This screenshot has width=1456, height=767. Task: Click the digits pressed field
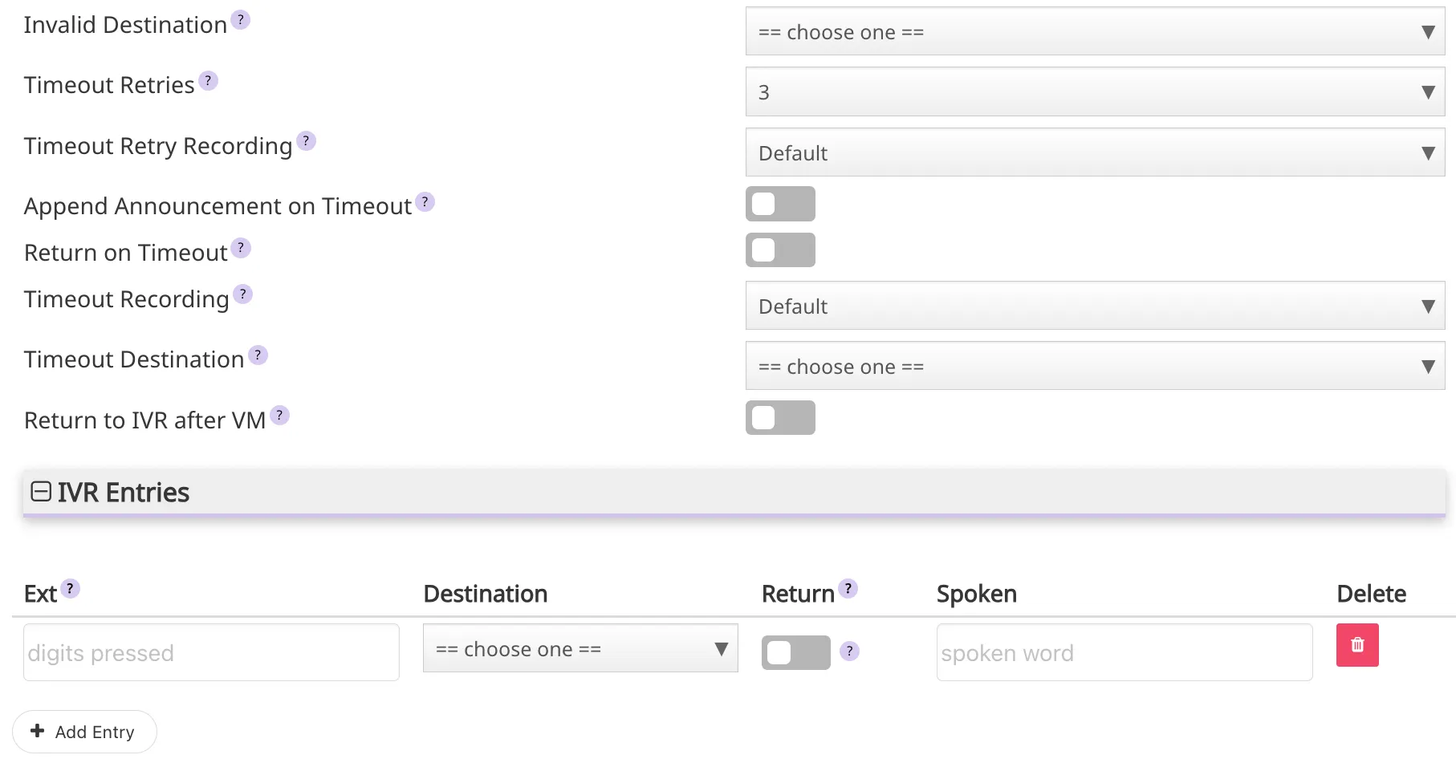pos(210,652)
